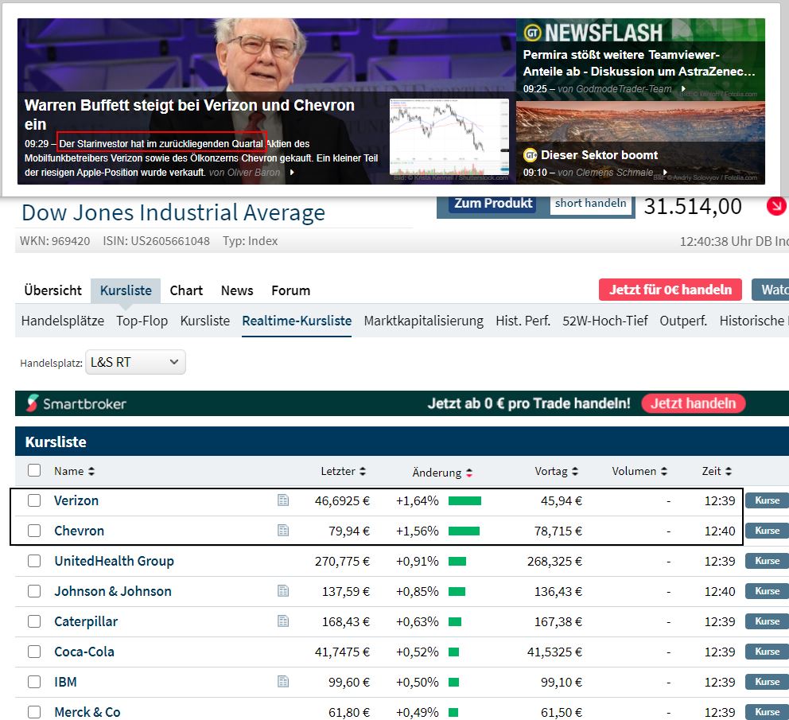This screenshot has height=720, width=789.
Task: Sort table by Vortag column arrows
Action: [x=574, y=471]
